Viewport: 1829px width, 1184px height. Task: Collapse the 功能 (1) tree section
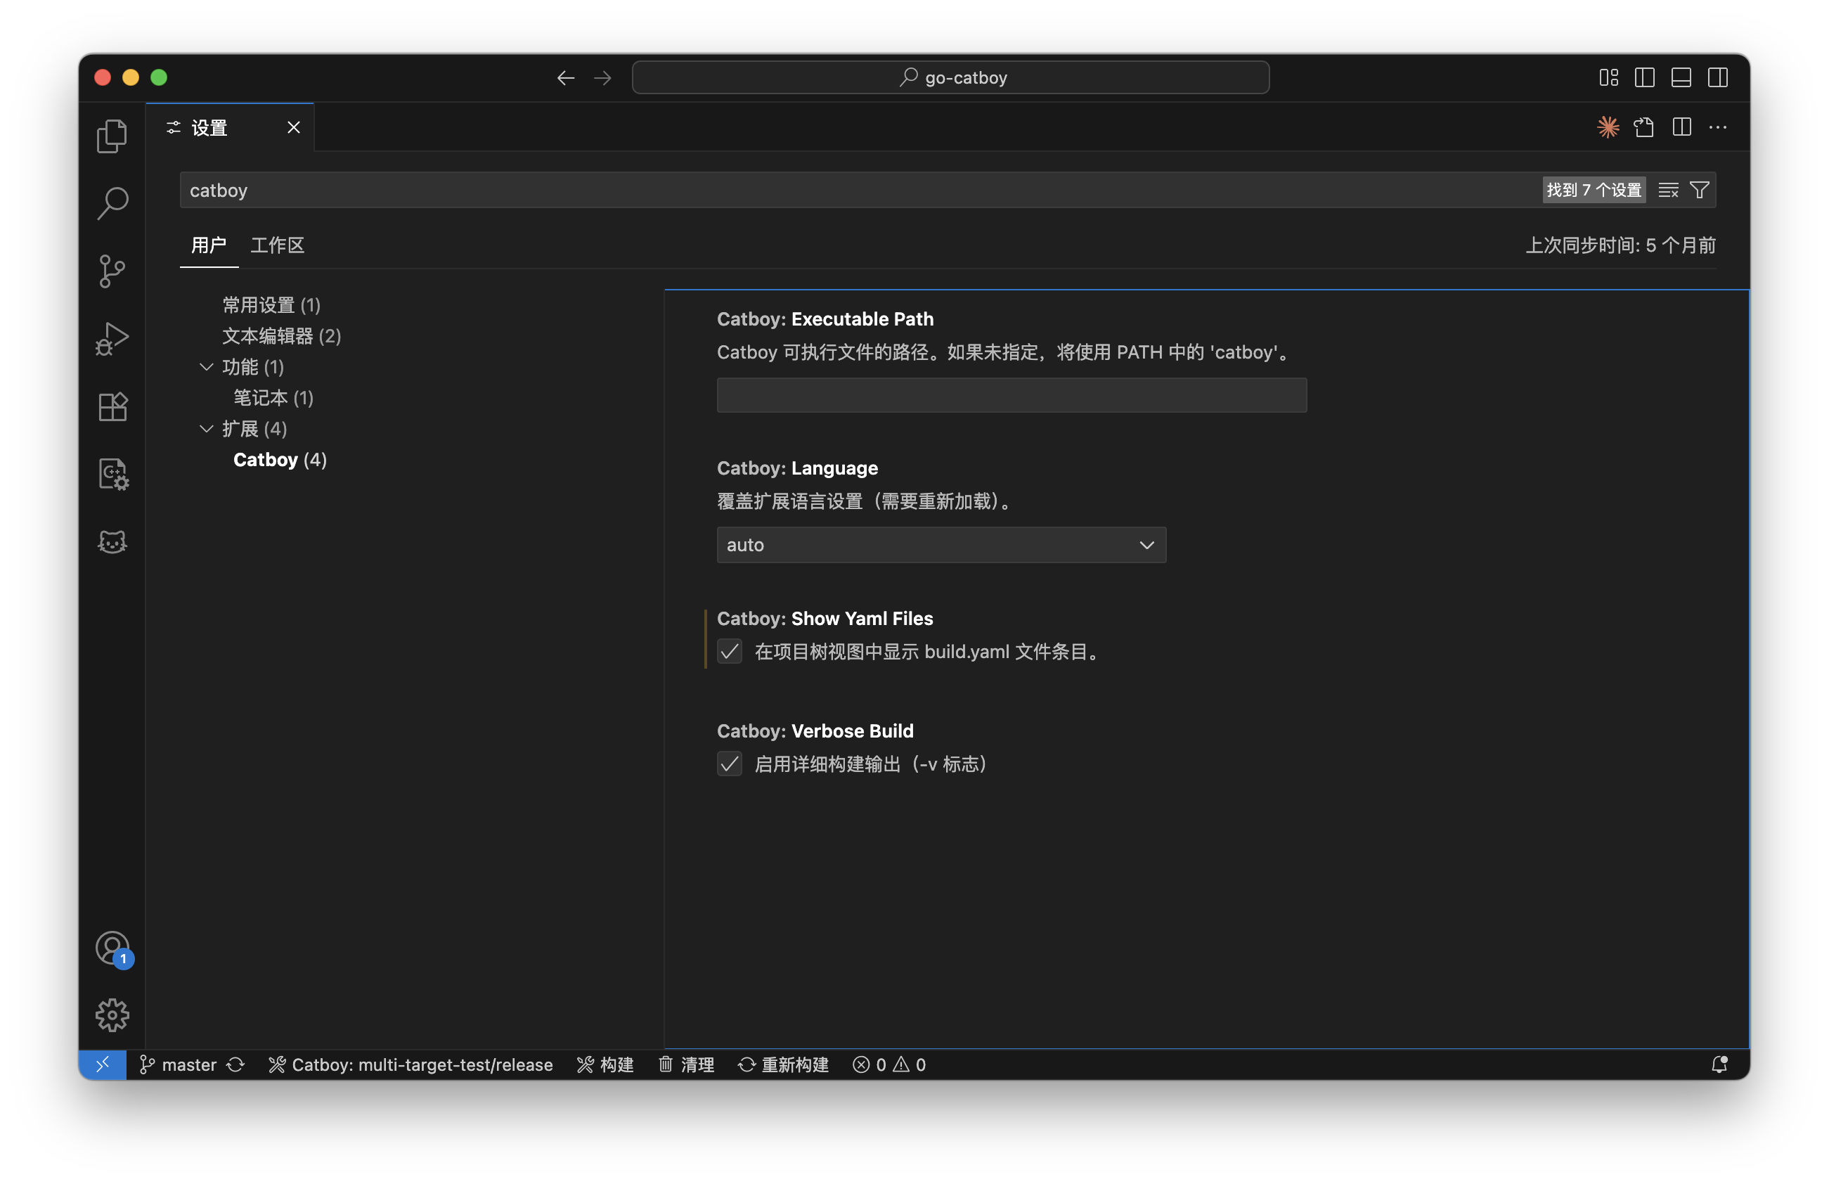[x=206, y=368]
